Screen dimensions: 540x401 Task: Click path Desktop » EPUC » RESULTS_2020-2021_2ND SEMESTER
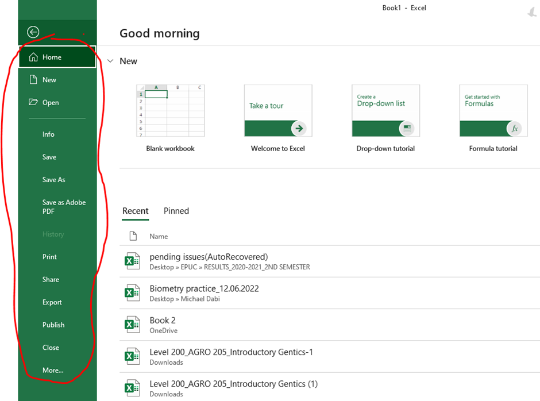[x=230, y=267]
